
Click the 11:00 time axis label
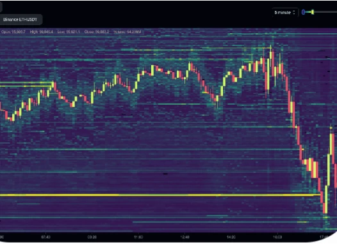point(138,237)
